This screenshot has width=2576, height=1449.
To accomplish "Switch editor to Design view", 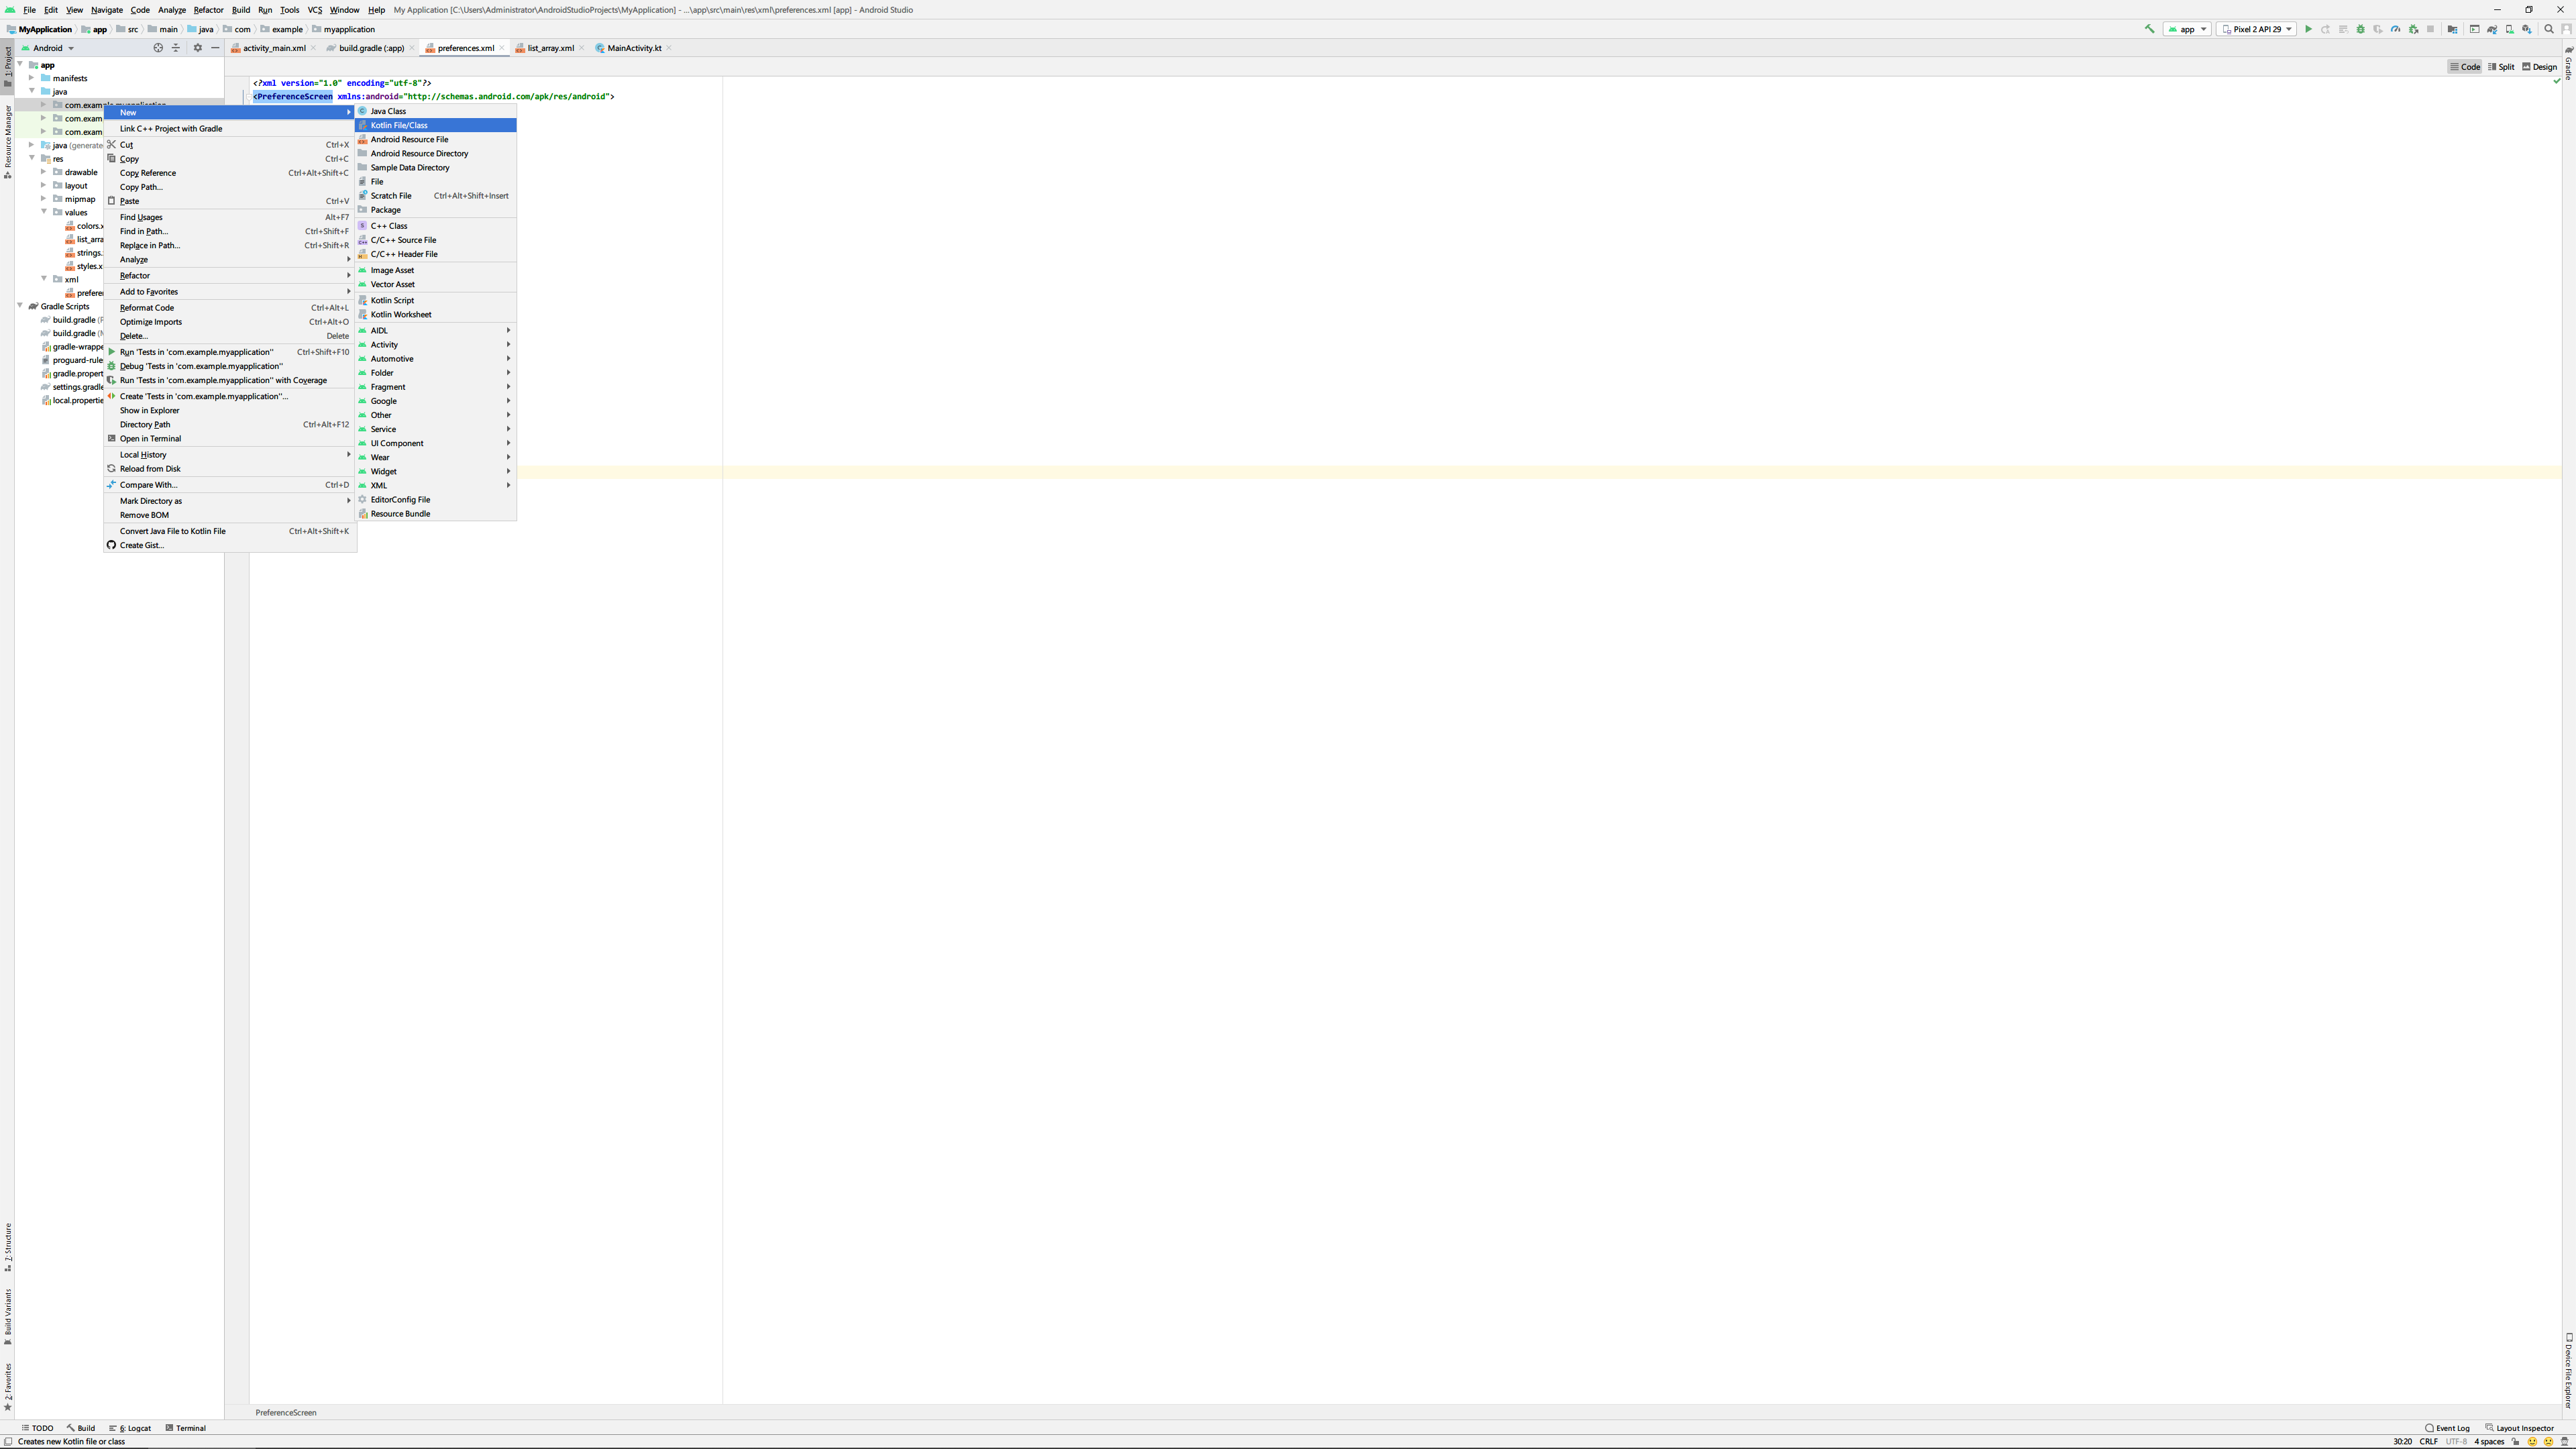I will pyautogui.click(x=2539, y=67).
